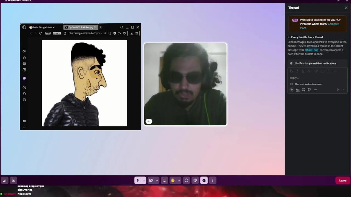Toggle formatting toolbar with Aa icon
Screen dimensions: 351x197
pyautogui.click(x=298, y=90)
